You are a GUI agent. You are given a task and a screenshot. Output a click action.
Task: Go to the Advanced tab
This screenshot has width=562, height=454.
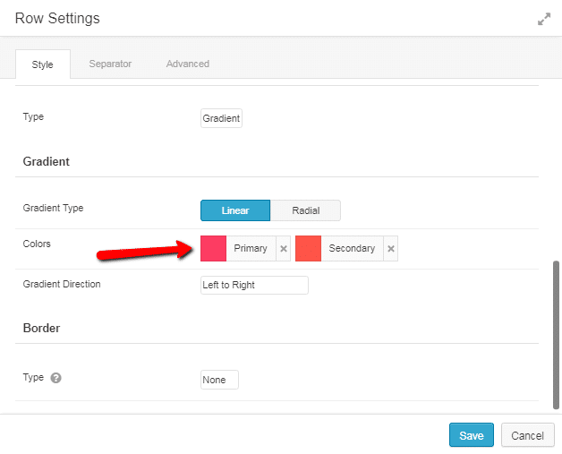tap(188, 64)
